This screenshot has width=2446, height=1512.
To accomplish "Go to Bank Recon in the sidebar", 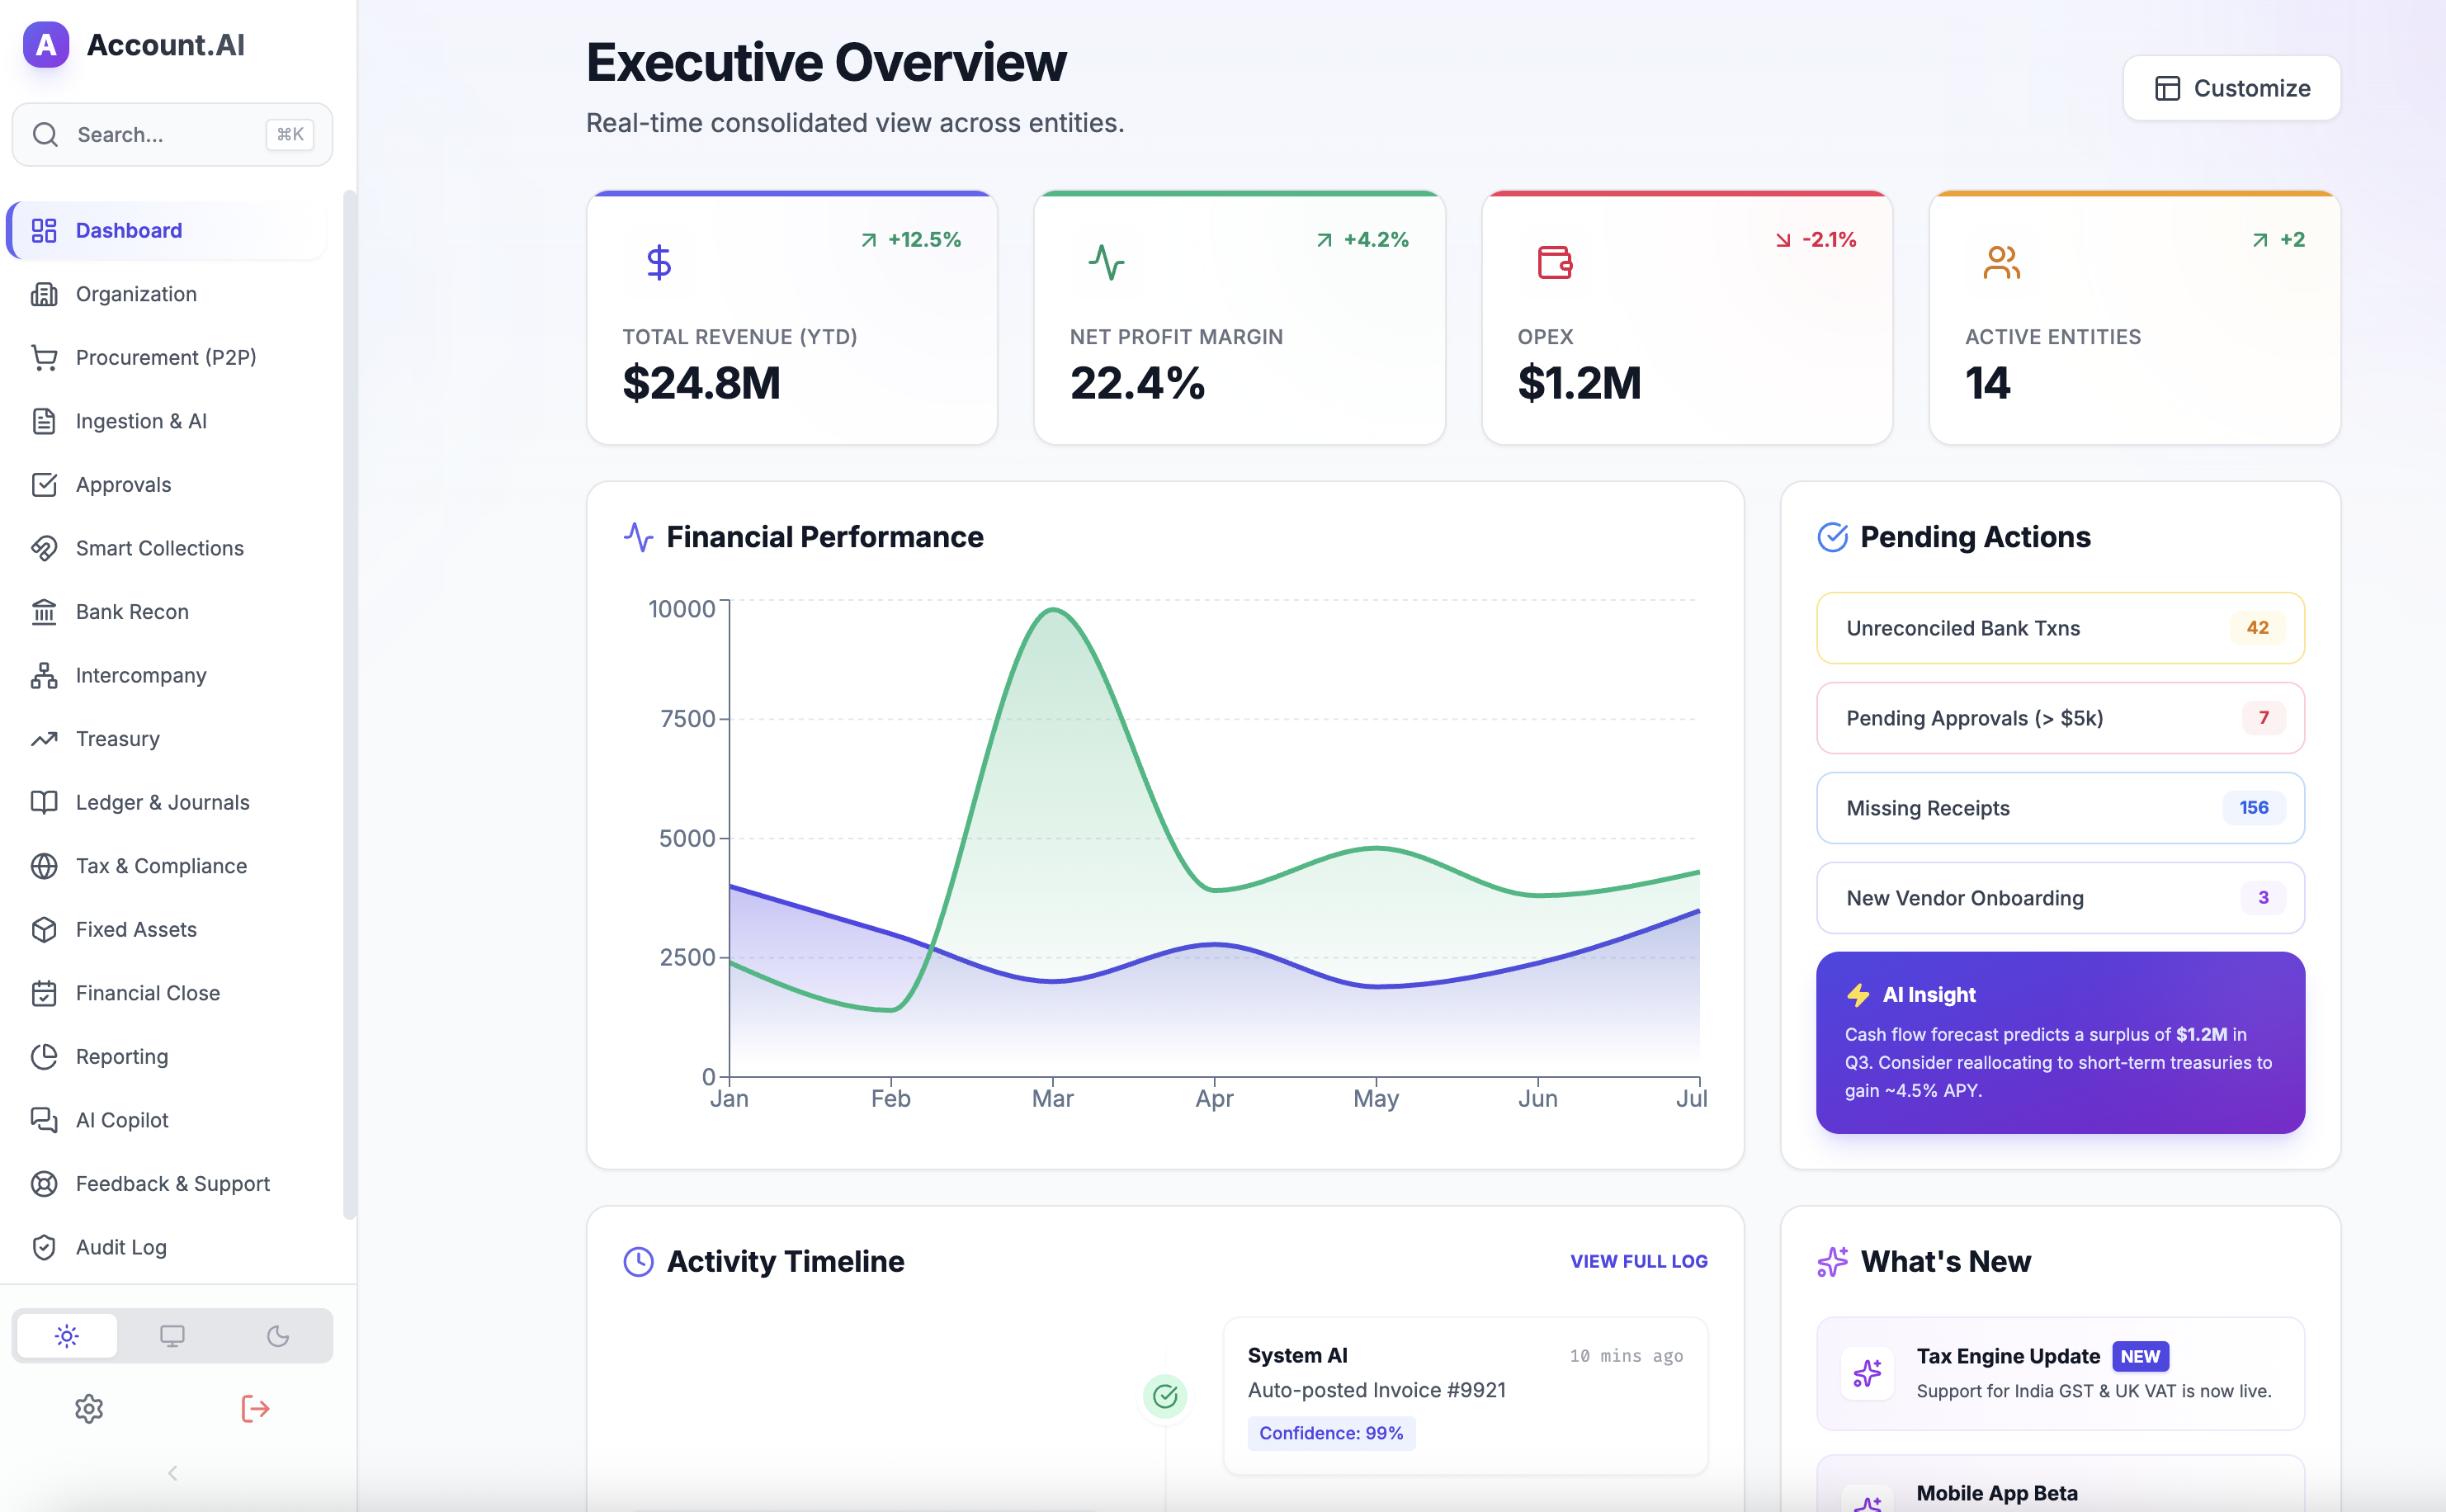I will (x=132, y=611).
